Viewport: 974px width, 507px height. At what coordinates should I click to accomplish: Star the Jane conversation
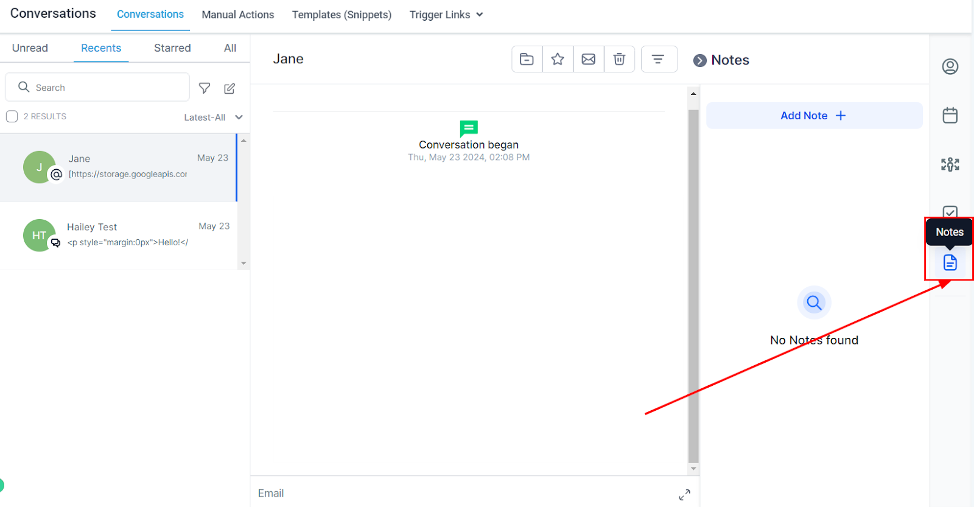click(x=558, y=59)
